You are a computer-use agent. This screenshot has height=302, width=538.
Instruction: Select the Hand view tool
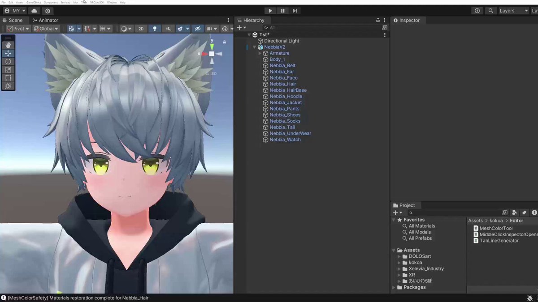(x=8, y=45)
